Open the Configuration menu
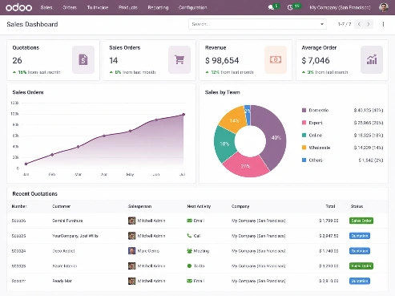The width and height of the screenshot is (395, 296). (x=192, y=7)
